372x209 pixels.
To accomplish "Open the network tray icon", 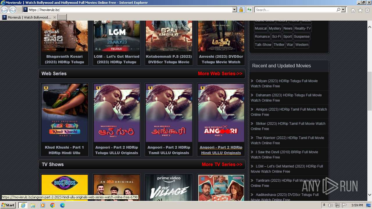I will pos(337,205).
